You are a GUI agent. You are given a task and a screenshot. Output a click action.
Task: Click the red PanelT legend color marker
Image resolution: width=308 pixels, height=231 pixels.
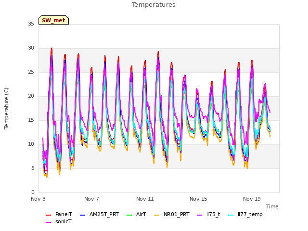(48, 215)
